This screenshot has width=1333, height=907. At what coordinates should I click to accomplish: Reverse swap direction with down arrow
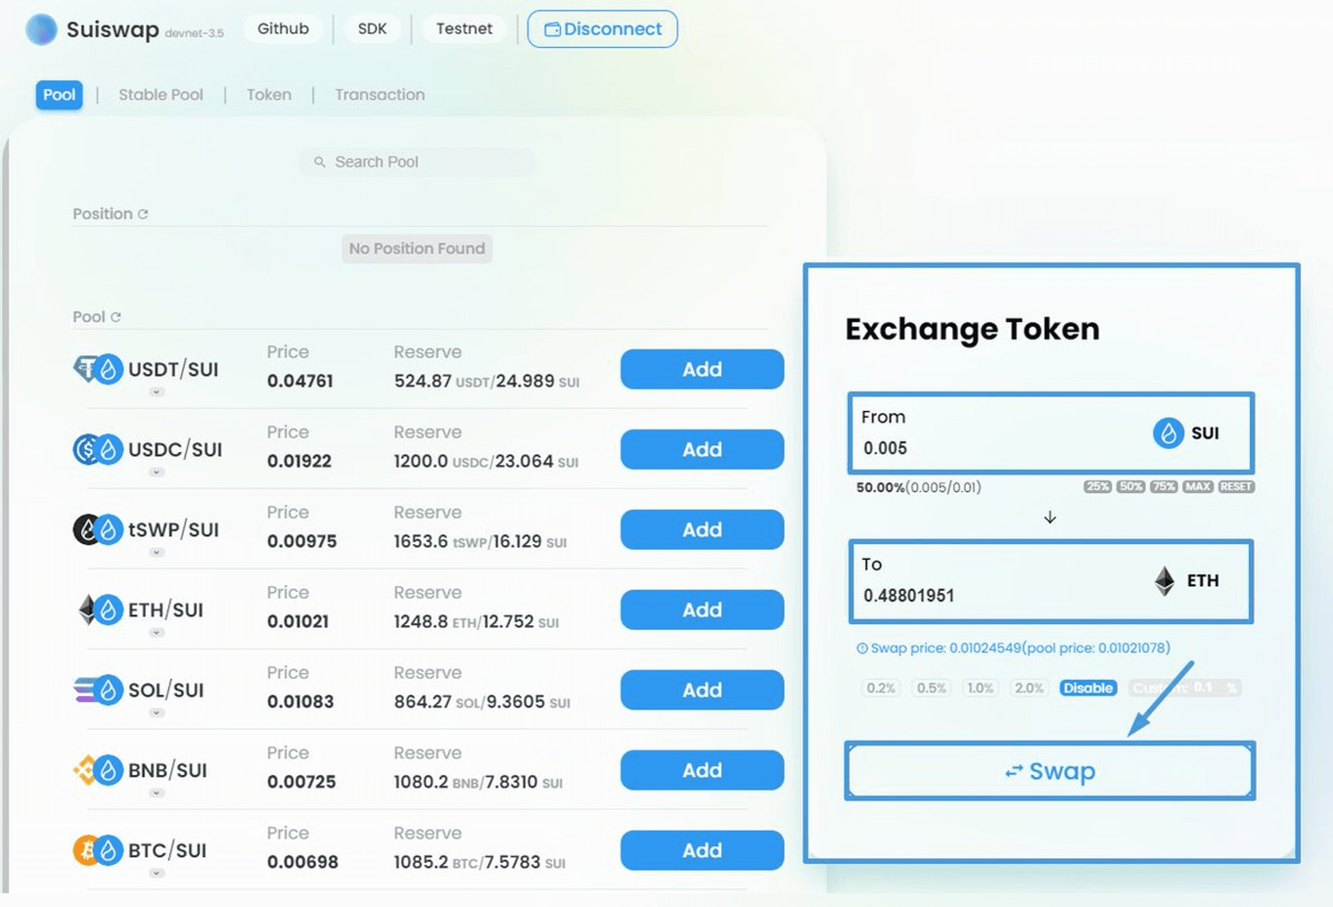coord(1050,518)
